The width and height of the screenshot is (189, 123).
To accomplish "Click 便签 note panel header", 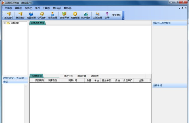I will [x=15, y=82].
